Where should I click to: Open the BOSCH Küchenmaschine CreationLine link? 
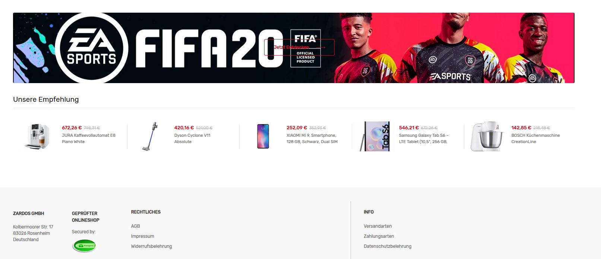(535, 138)
